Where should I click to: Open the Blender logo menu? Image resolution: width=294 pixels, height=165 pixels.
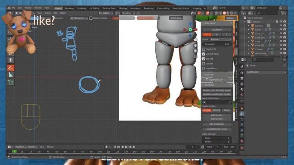point(9,8)
